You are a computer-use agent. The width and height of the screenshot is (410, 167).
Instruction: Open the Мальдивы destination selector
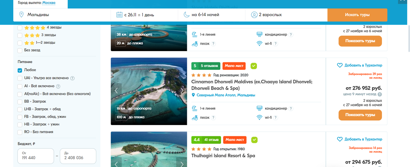coord(62,15)
